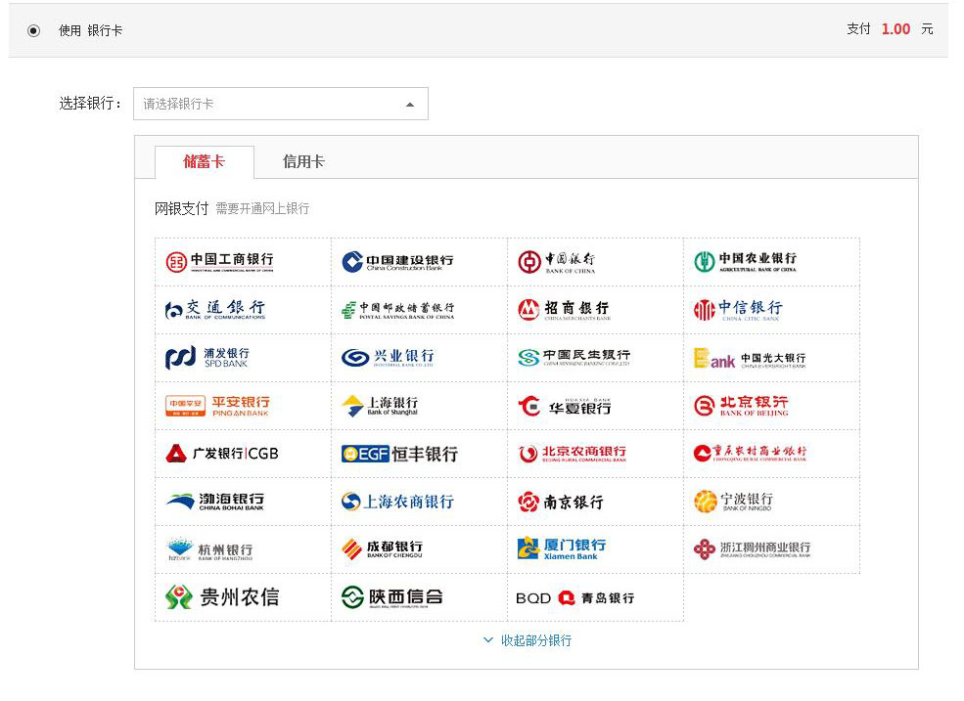Viewport: 964px width, 701px height.
Task: Choose 中国建设银行 logo
Action: point(397,261)
